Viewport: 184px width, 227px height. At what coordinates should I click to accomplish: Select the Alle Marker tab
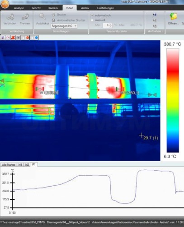click(9, 165)
